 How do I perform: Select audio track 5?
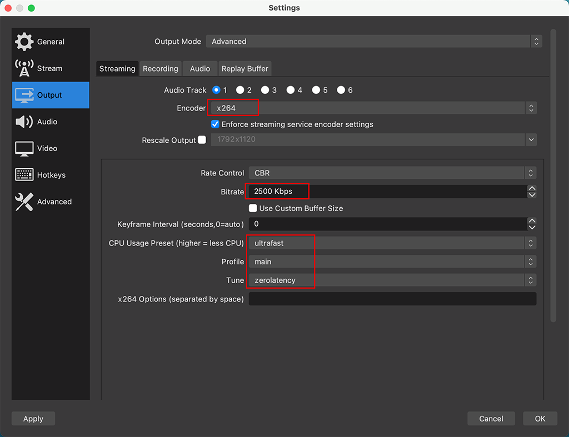(316, 90)
